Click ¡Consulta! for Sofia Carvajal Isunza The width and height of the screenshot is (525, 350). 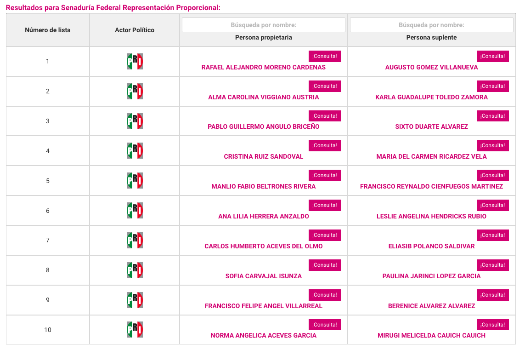[324, 265]
